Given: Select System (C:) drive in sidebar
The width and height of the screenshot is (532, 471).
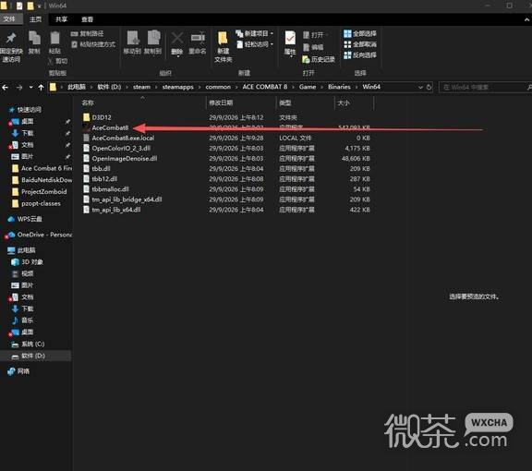Looking at the screenshot, I should click(x=33, y=344).
